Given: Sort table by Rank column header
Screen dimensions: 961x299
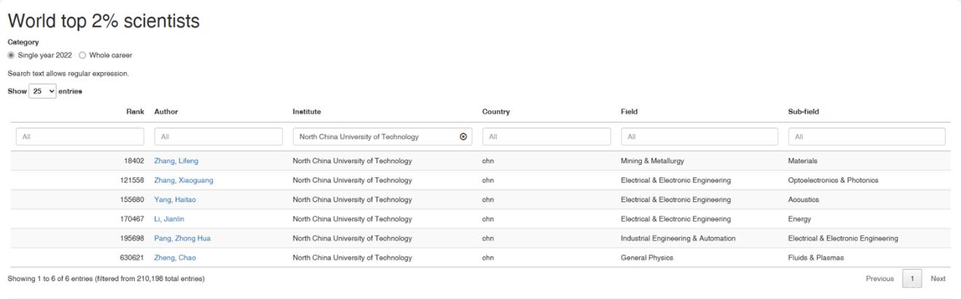Looking at the screenshot, I should point(135,112).
